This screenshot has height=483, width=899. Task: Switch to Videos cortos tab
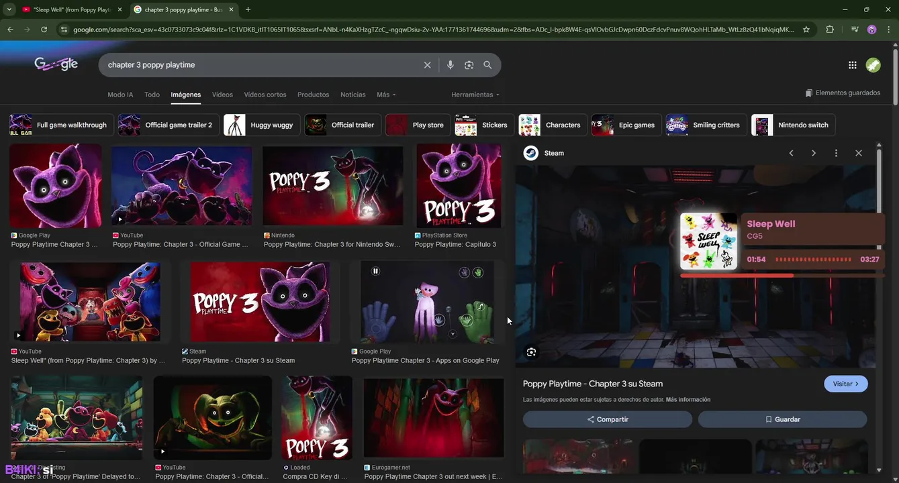[265, 95]
